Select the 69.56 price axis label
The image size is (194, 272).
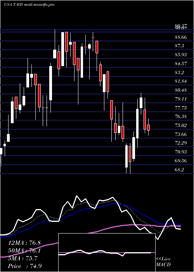coord(181,160)
